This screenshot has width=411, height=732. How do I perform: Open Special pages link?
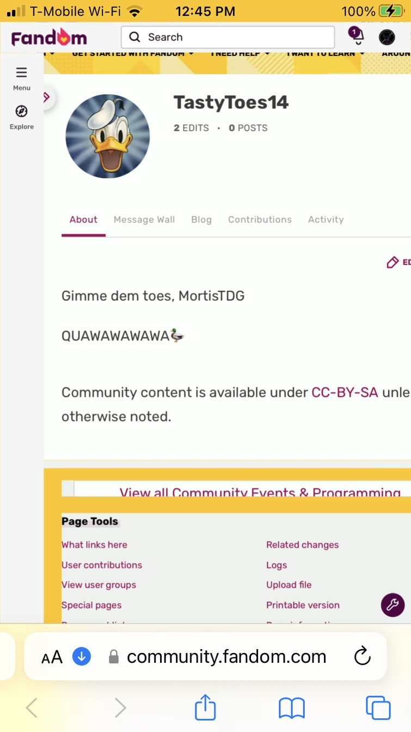click(x=91, y=605)
